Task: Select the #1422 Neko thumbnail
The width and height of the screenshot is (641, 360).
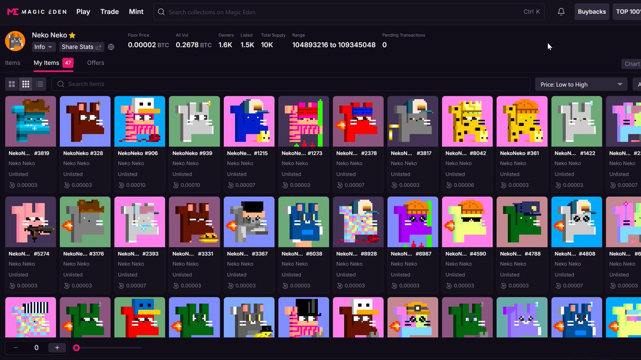Action: coord(576,121)
